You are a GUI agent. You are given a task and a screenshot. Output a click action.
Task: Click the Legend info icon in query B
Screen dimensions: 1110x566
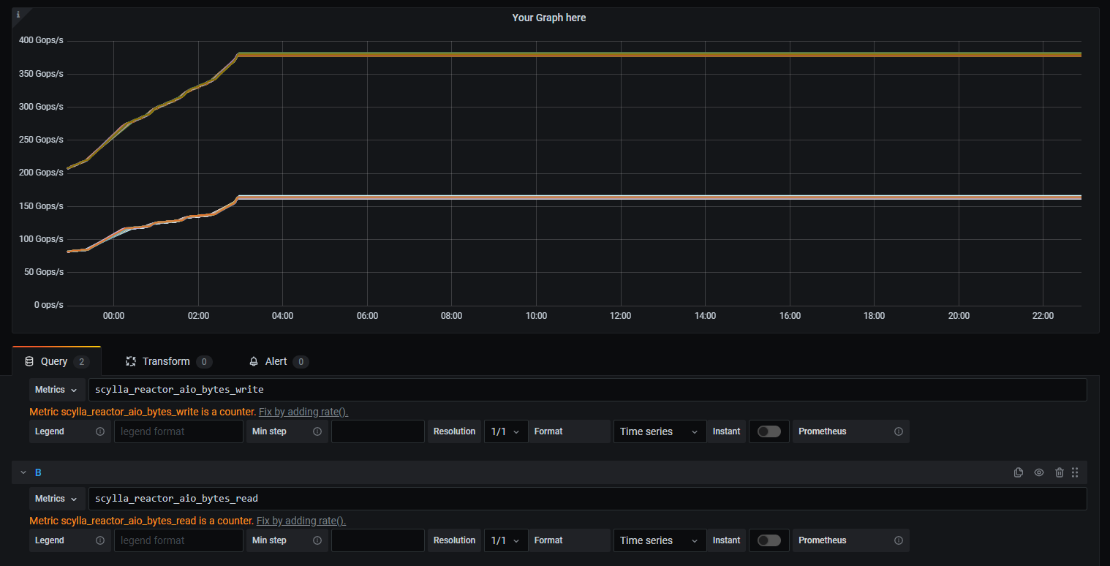(100, 540)
